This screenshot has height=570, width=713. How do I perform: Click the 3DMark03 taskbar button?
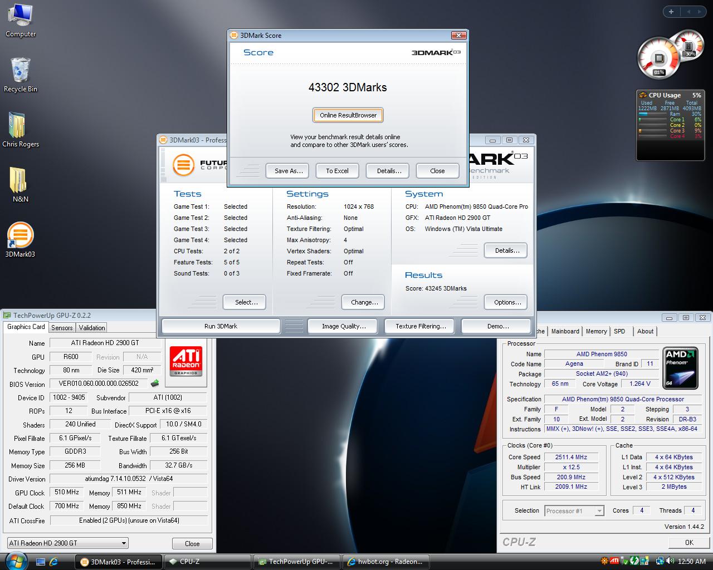click(x=119, y=562)
